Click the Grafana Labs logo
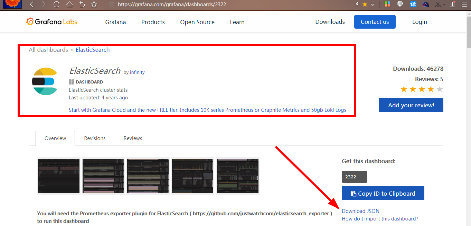 pyautogui.click(x=51, y=22)
